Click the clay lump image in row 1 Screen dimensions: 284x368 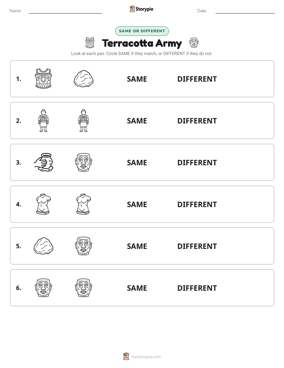pyautogui.click(x=84, y=78)
